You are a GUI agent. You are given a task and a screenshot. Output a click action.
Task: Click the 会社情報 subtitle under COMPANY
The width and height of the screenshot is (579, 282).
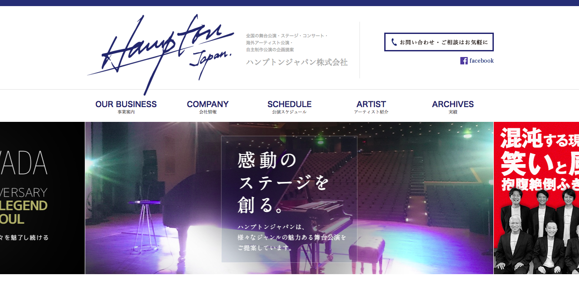208,112
